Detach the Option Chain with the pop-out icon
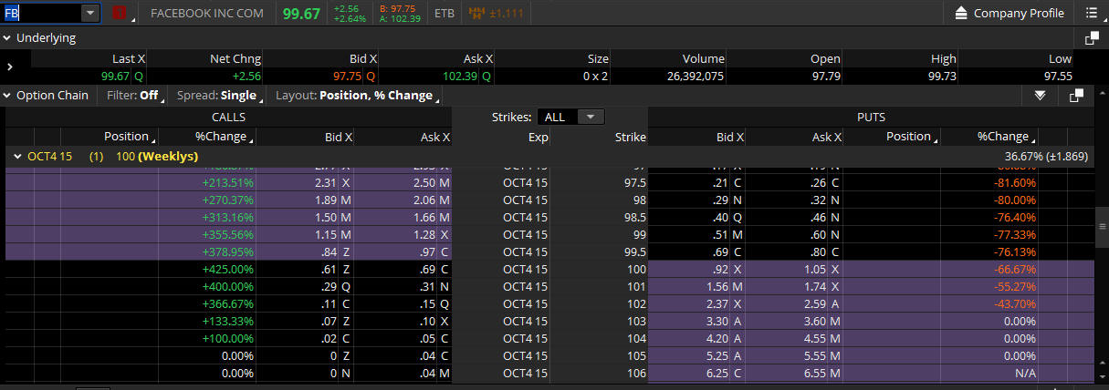 (x=1076, y=95)
